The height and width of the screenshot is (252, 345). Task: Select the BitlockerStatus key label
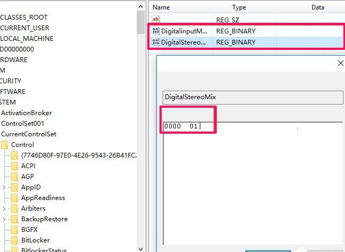(44, 250)
